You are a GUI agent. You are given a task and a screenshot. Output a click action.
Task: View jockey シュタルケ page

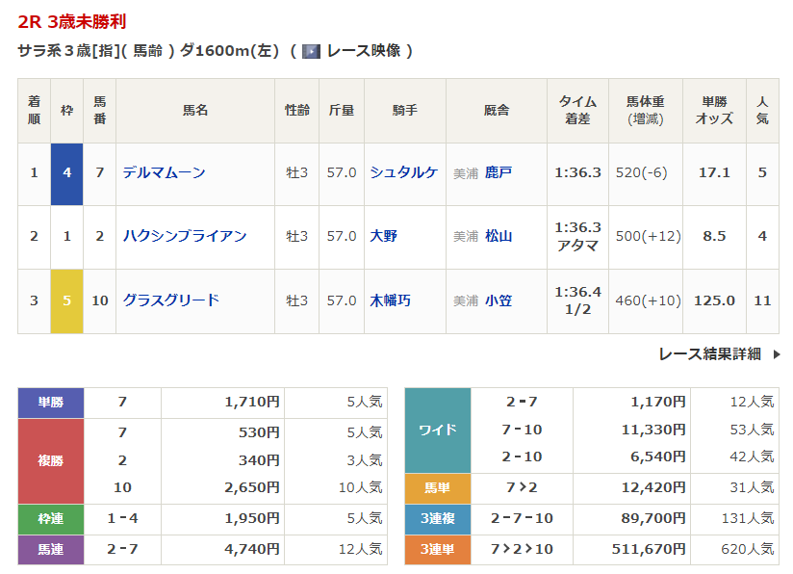click(x=403, y=172)
